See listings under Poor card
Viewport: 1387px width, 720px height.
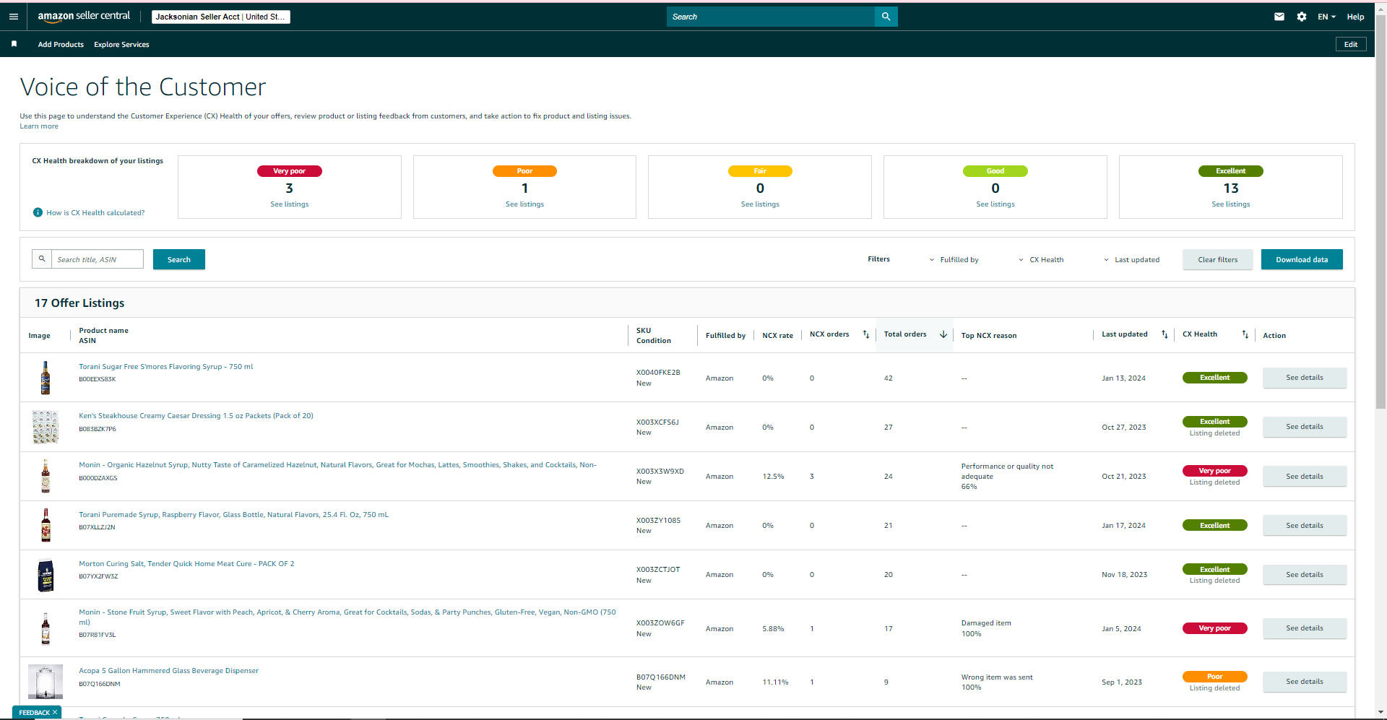tap(525, 204)
